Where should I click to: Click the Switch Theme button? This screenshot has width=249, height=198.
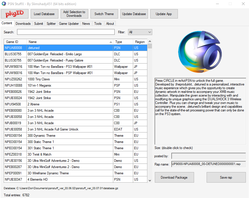[104, 14]
